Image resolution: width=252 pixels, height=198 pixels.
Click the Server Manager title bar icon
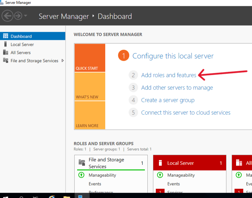(2, 2)
